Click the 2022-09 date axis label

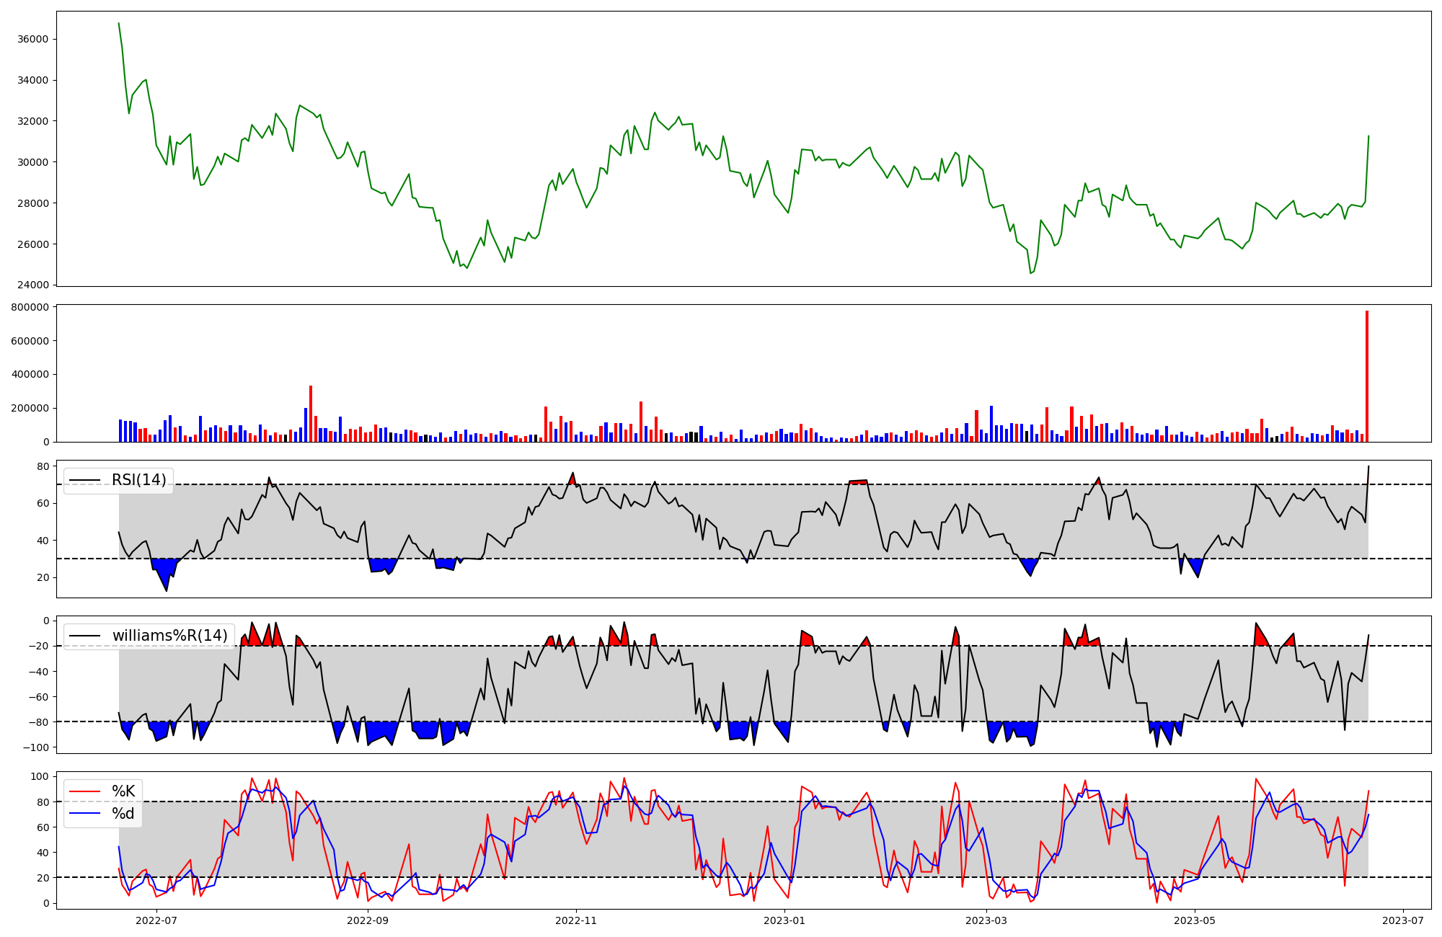pos(368,920)
